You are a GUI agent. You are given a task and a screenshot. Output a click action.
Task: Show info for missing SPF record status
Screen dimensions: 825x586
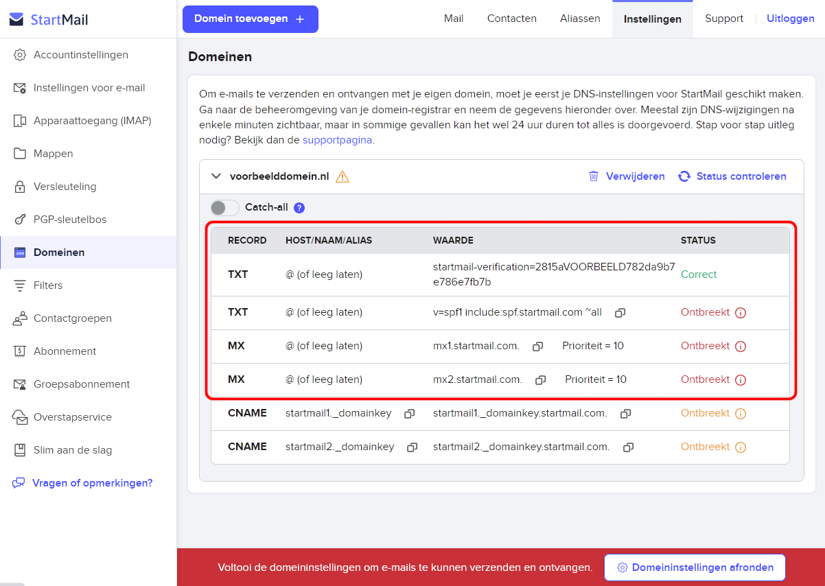[x=741, y=313]
